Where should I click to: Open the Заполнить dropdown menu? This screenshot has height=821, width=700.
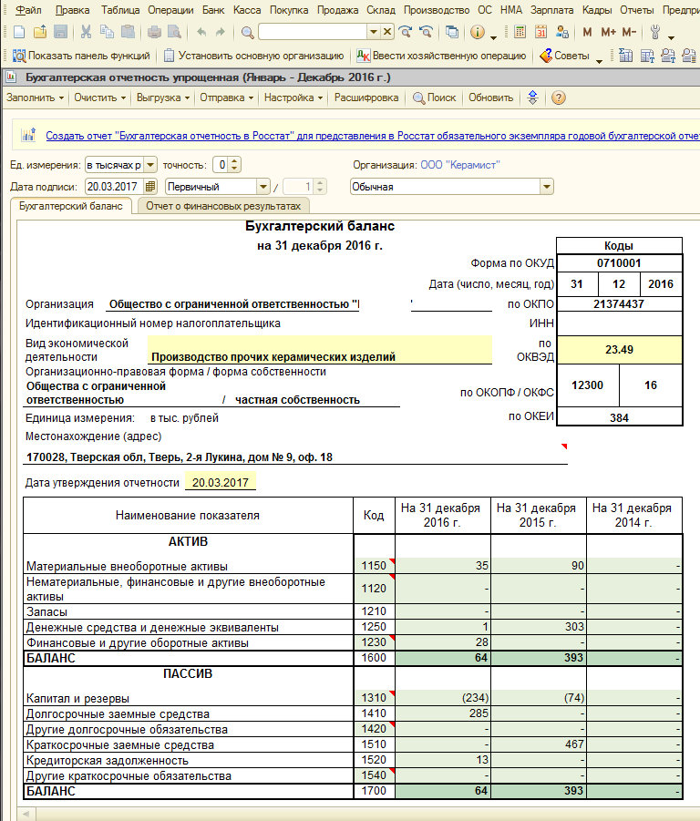coord(36,97)
